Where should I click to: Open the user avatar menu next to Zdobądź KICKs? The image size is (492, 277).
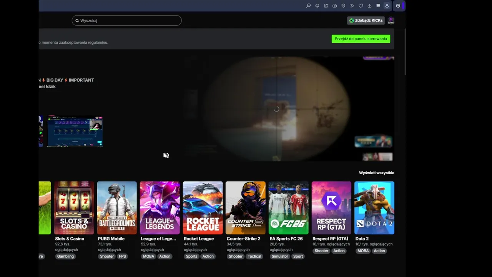point(391,20)
